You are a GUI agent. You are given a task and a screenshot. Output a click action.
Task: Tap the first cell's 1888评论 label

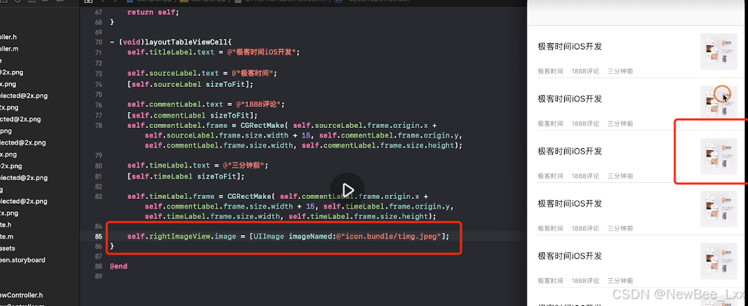pos(585,71)
